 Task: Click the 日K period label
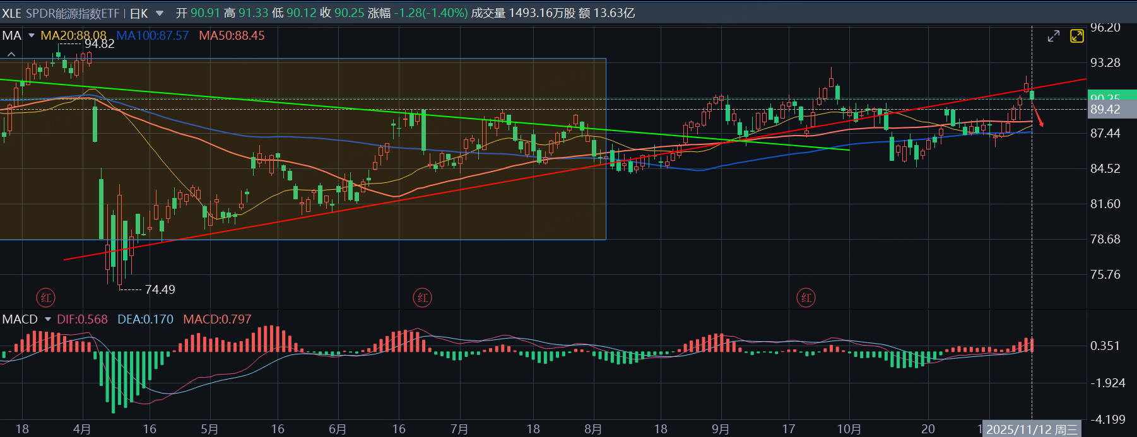tap(139, 13)
